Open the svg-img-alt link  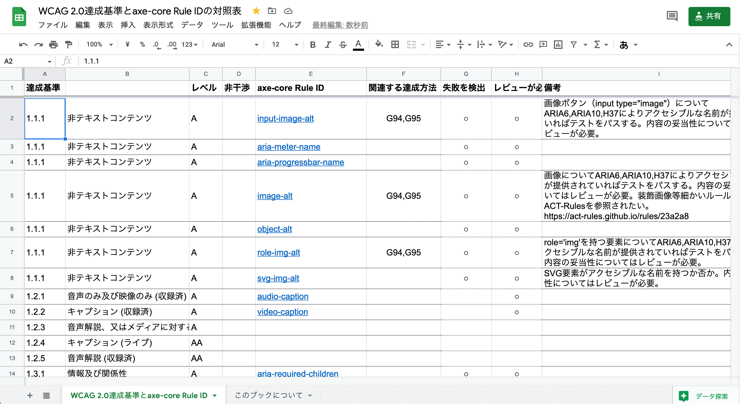click(278, 278)
